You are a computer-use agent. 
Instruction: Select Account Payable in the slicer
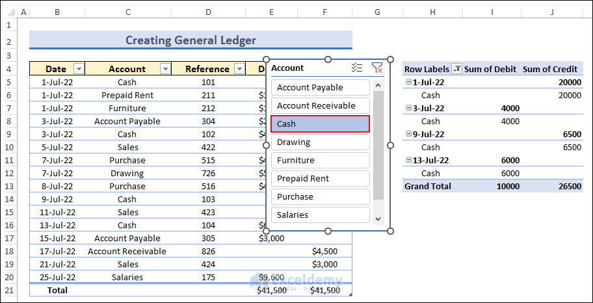point(320,88)
